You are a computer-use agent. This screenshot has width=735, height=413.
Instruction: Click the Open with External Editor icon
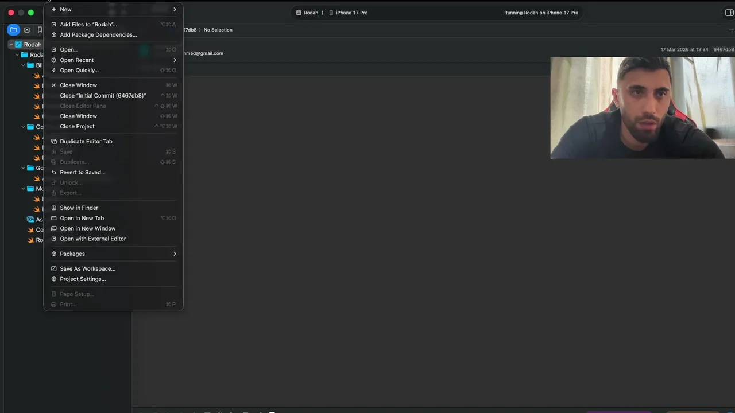[x=54, y=239]
